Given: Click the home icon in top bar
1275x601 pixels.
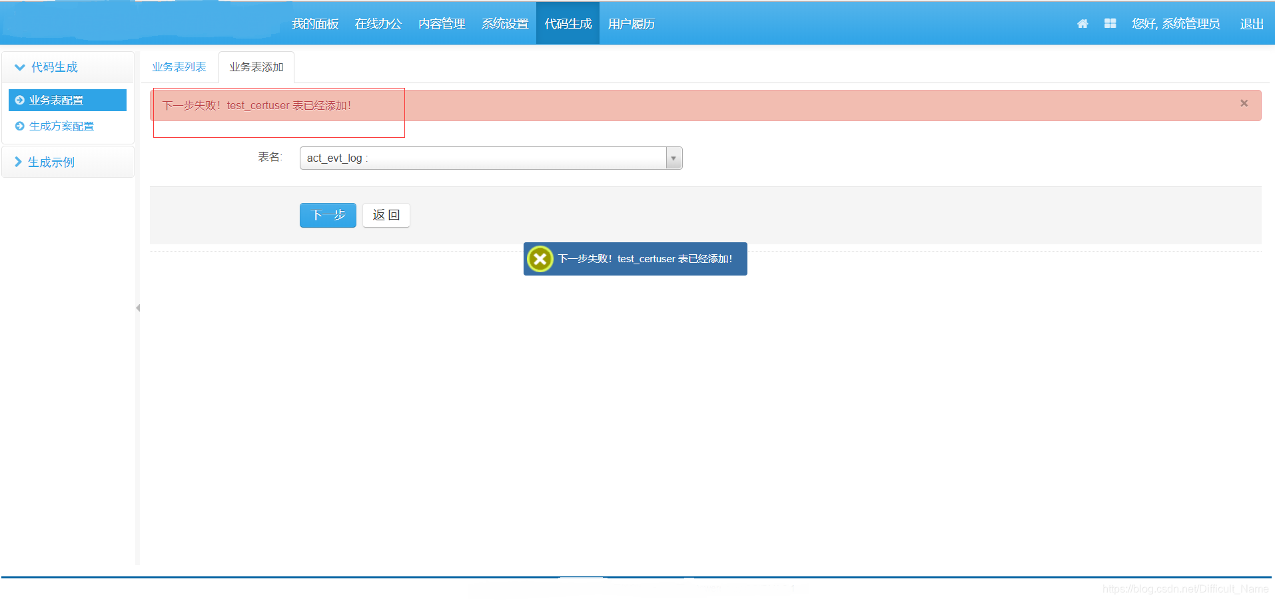Looking at the screenshot, I should click(x=1082, y=24).
